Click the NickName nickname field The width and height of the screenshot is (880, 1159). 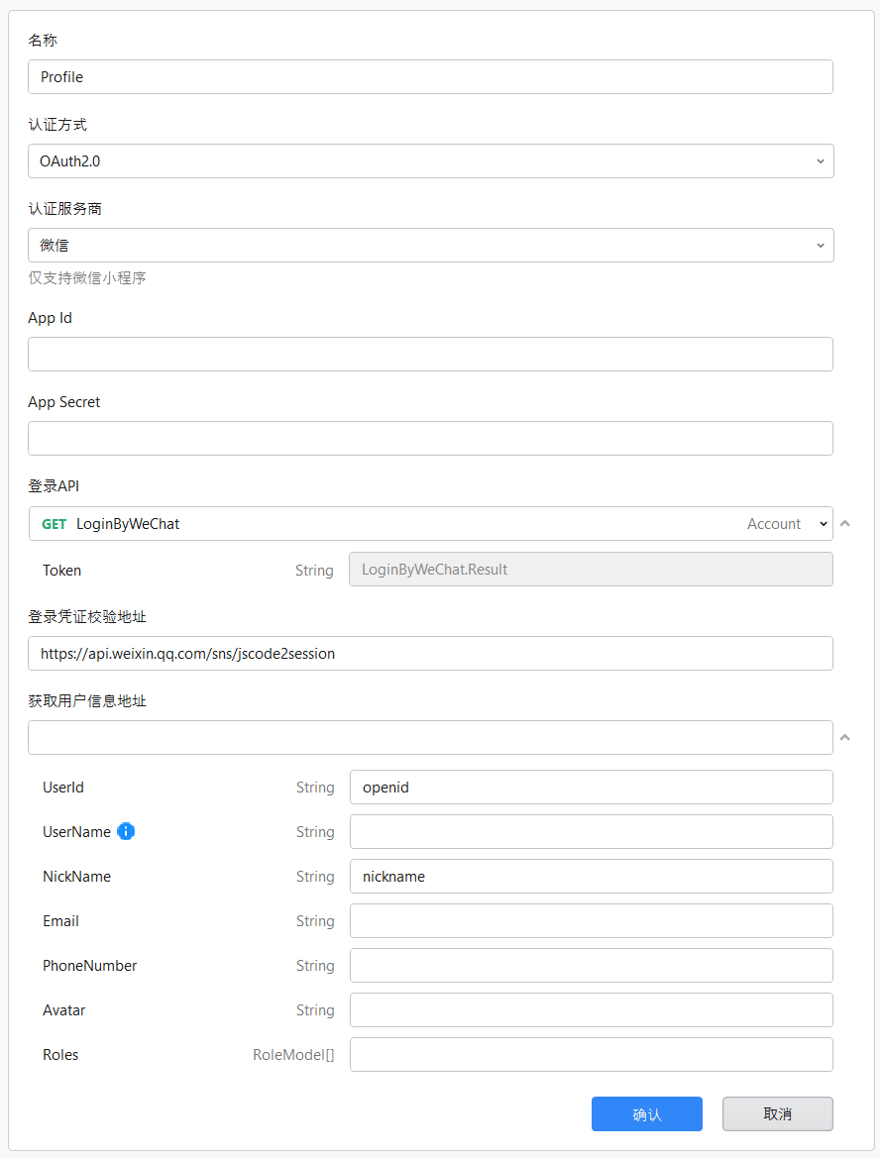591,877
